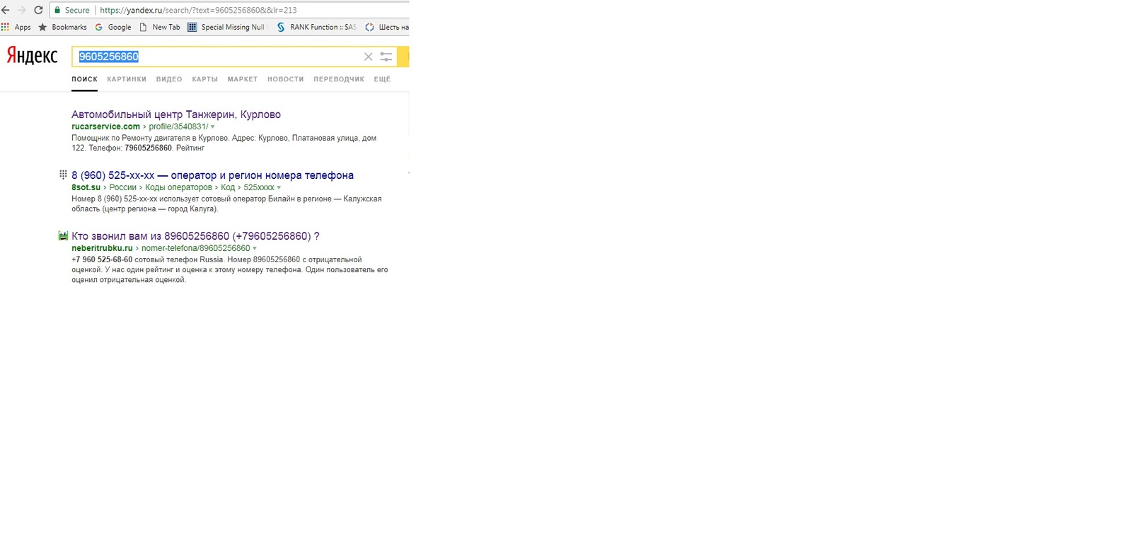Expand dropdown arrow beside 525xxxx
Image resolution: width=1132 pixels, height=545 pixels.
[x=279, y=188]
